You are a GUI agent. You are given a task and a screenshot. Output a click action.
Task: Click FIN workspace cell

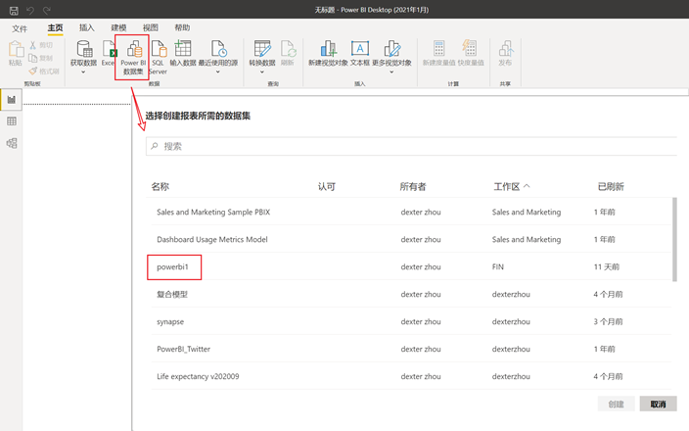tap(498, 267)
